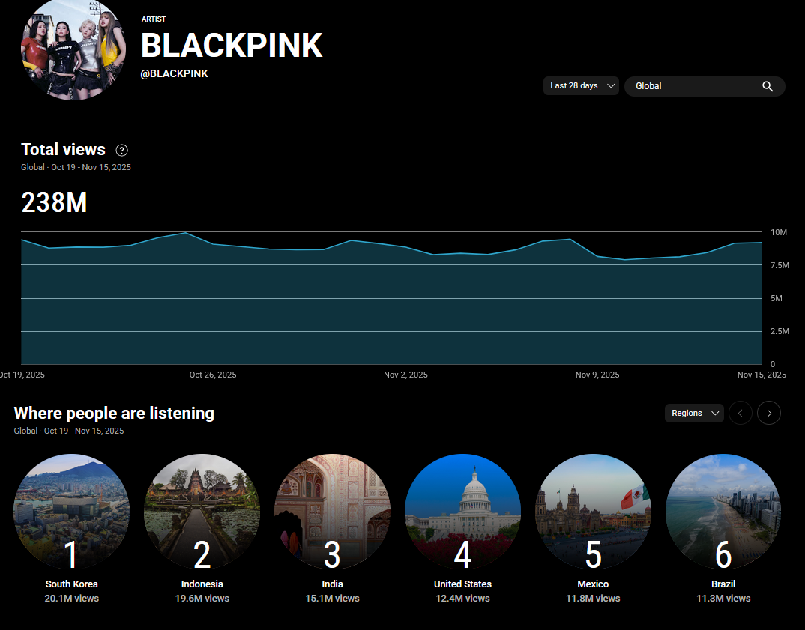
Task: Click into the Global location search field
Action: tap(705, 86)
